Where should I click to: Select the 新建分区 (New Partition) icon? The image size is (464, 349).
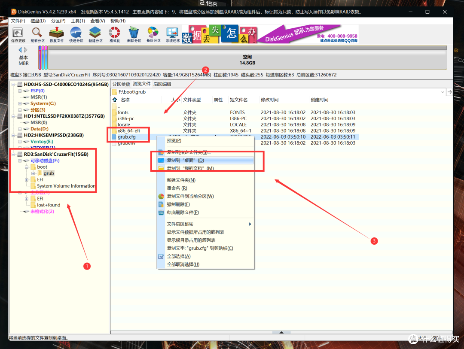pyautogui.click(x=95, y=34)
